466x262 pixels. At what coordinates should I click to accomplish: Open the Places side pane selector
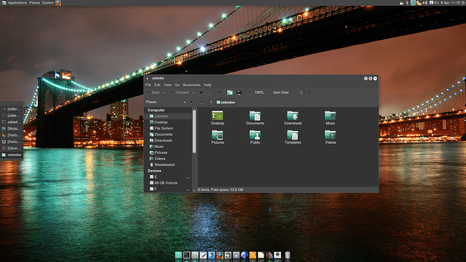[166, 102]
